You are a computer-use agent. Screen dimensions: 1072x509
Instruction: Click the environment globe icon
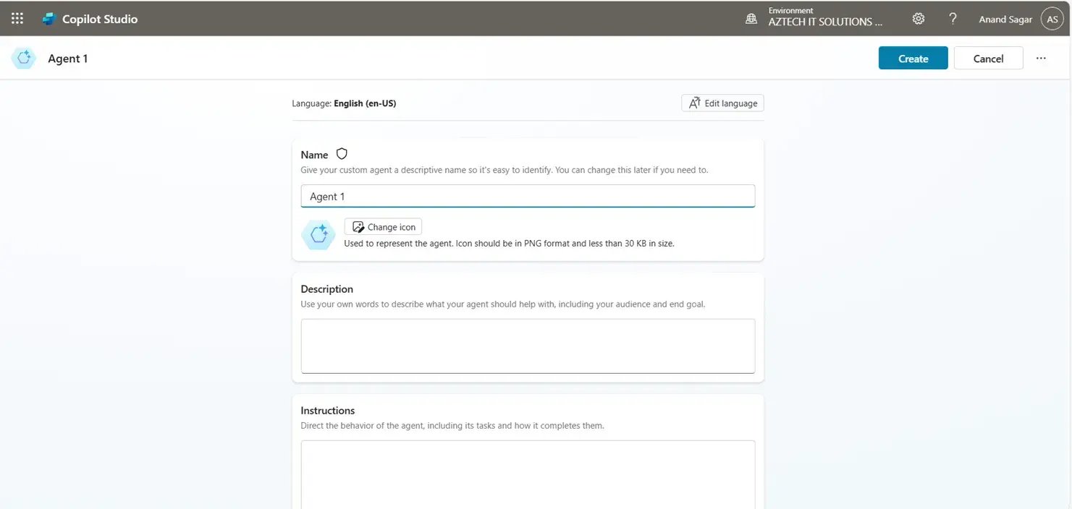(751, 19)
